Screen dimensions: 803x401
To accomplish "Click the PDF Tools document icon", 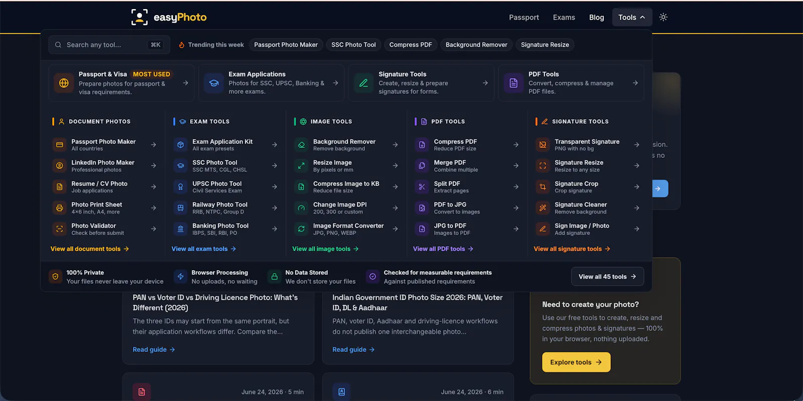I will click(513, 83).
